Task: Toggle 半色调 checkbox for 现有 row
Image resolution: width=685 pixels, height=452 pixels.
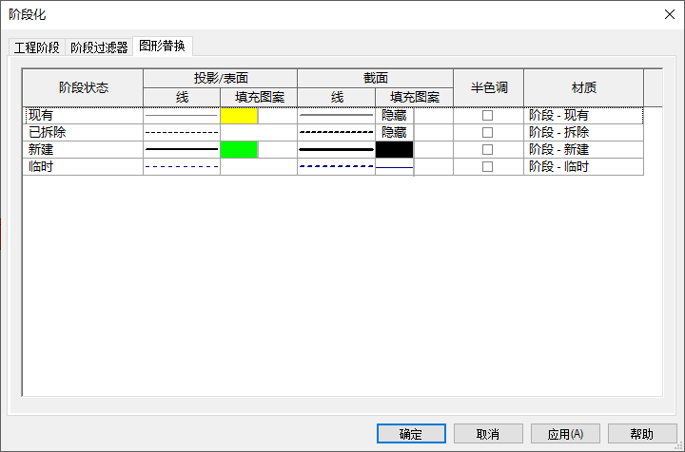Action: (x=487, y=116)
